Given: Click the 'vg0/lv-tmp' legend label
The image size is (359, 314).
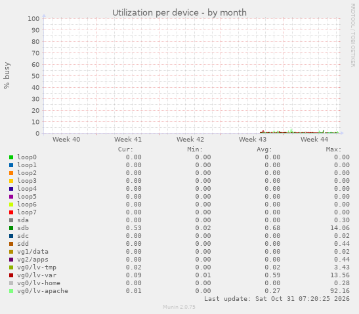Looking at the screenshot, I should click(x=37, y=267).
